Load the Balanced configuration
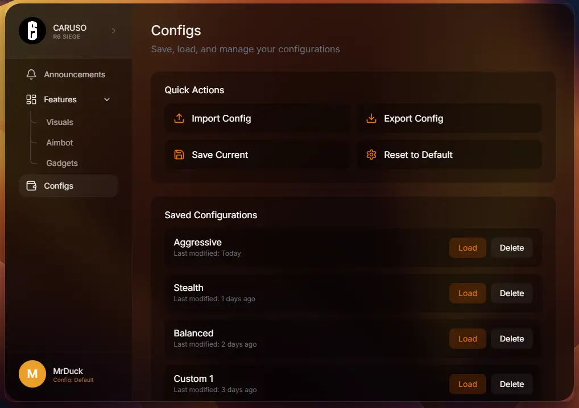This screenshot has height=408, width=579. [x=468, y=339]
